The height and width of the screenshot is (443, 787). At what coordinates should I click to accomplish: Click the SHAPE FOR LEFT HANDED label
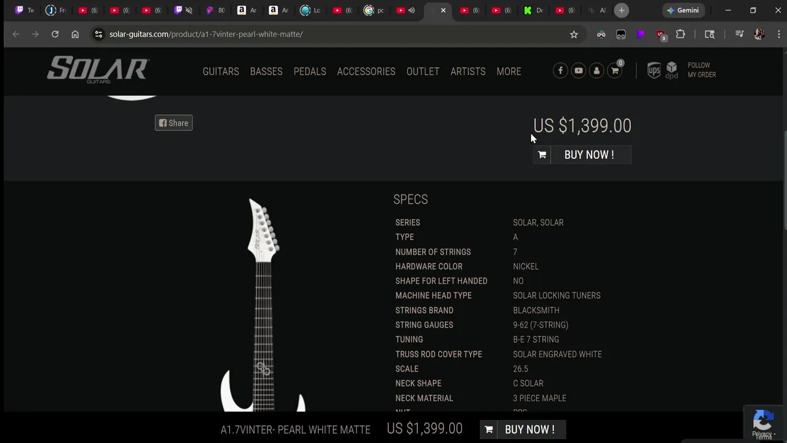tap(441, 281)
